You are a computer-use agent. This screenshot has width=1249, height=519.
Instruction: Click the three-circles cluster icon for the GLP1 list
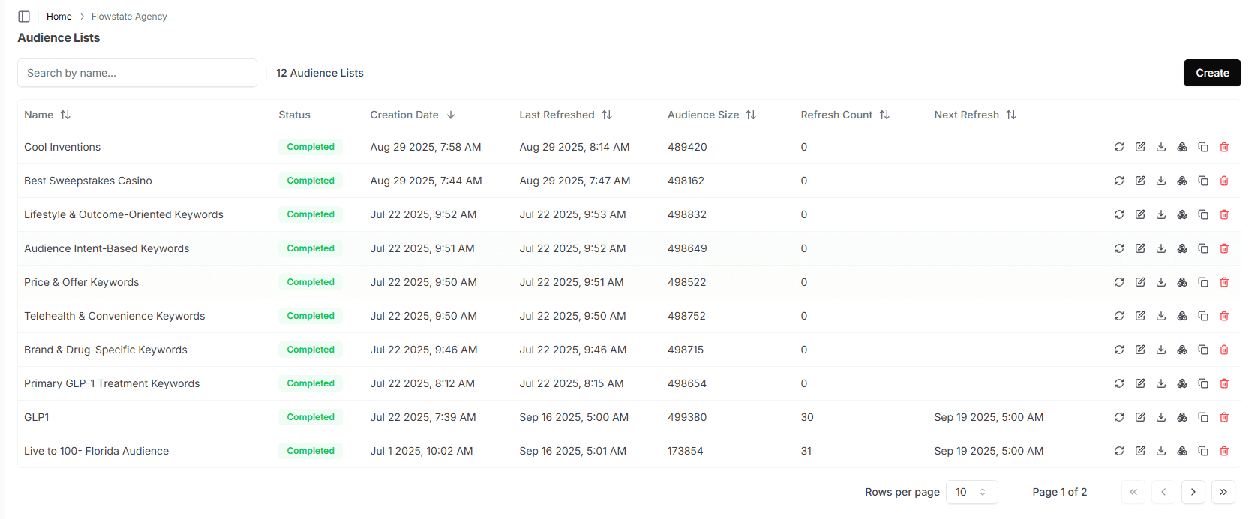1182,417
